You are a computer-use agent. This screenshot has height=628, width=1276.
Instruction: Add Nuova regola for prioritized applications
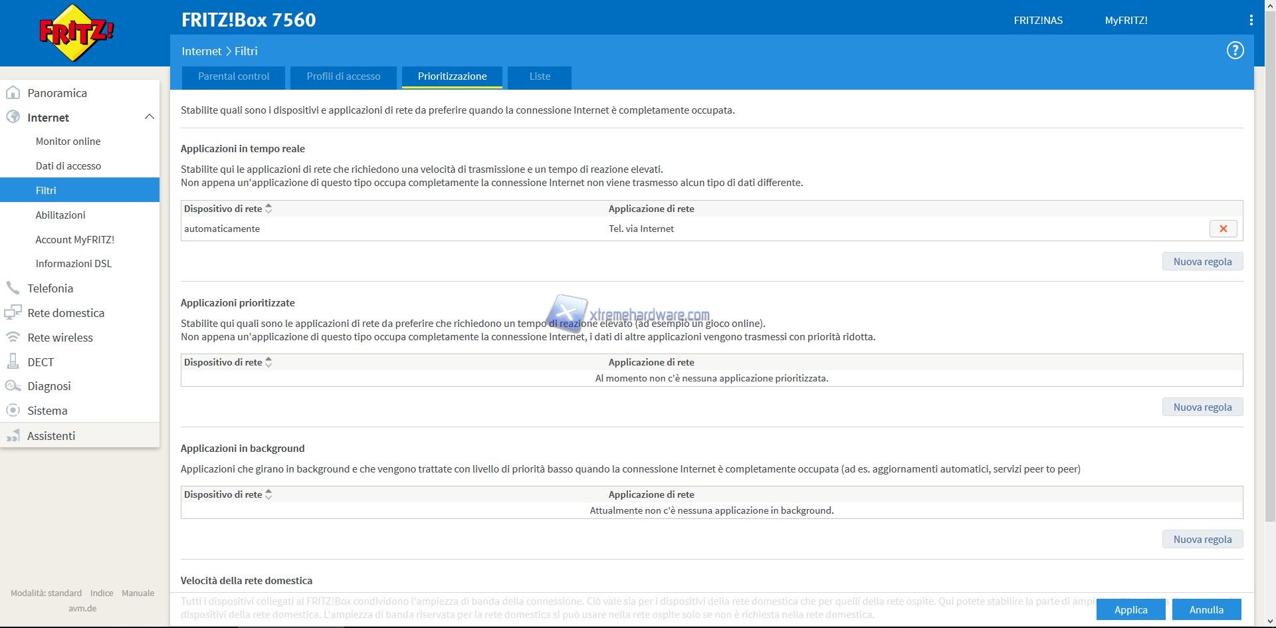(x=1202, y=407)
